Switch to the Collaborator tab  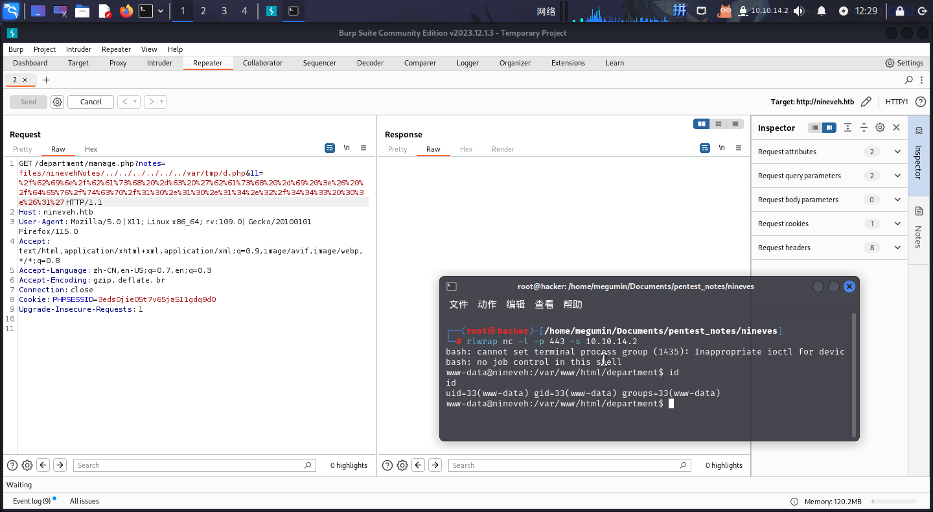262,63
